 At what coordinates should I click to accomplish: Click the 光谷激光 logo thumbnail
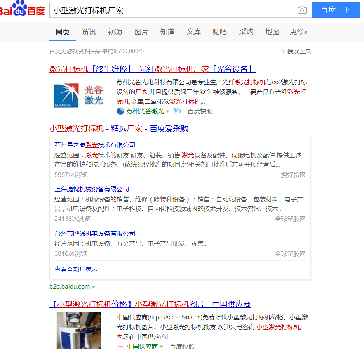(x=78, y=95)
